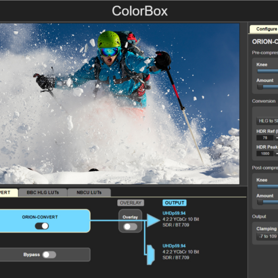Enable the Overlay switch
Image resolution: width=278 pixels, height=278 pixels.
(130, 226)
